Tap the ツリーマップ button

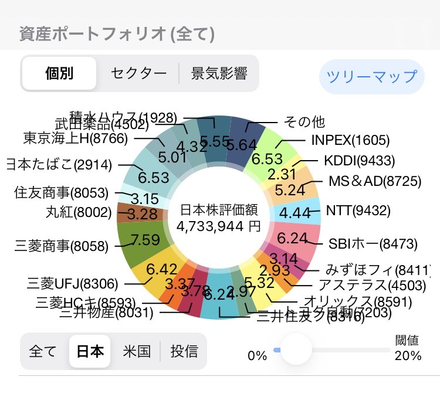coord(371,76)
